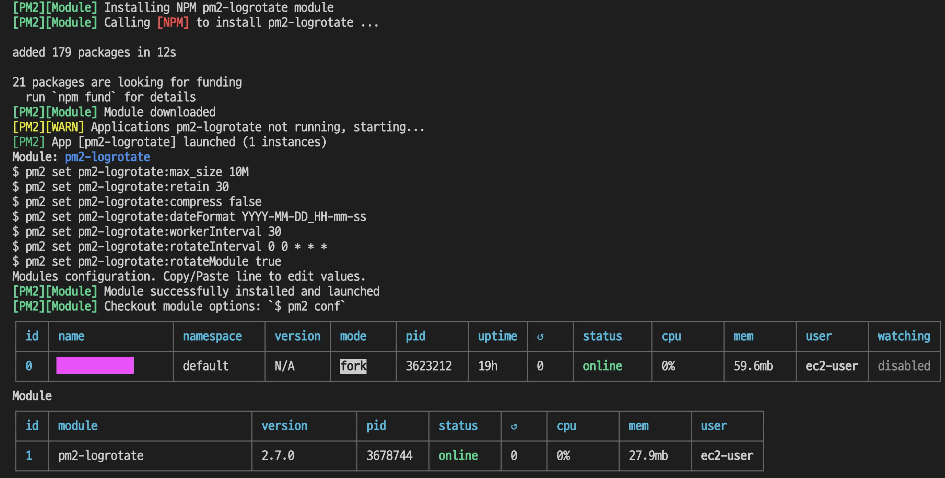Click the pm2-logrotate module name cell
The image size is (945, 478).
[101, 456]
